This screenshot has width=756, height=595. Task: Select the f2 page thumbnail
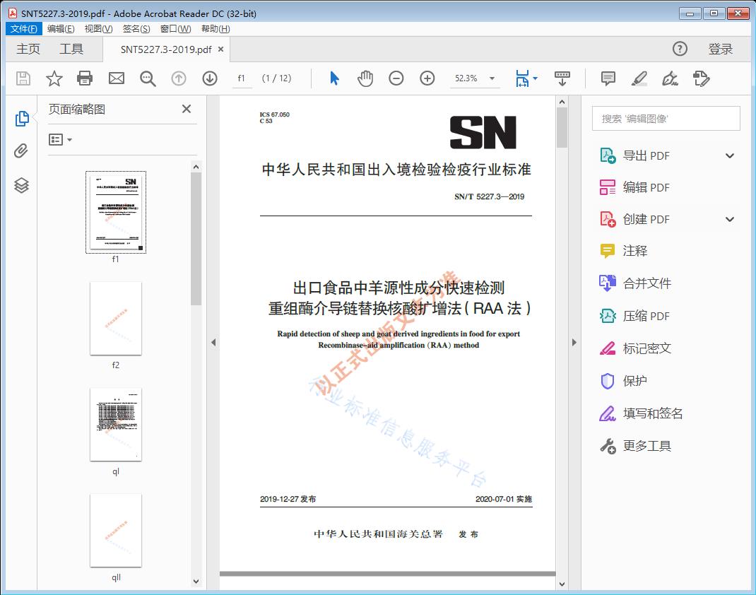click(116, 319)
